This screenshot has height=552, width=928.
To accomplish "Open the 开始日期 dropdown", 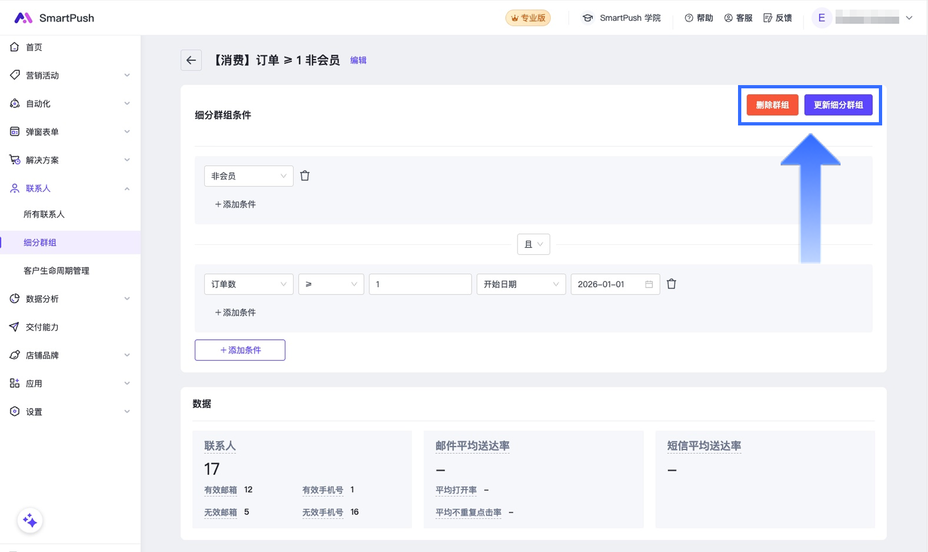I will pos(521,284).
